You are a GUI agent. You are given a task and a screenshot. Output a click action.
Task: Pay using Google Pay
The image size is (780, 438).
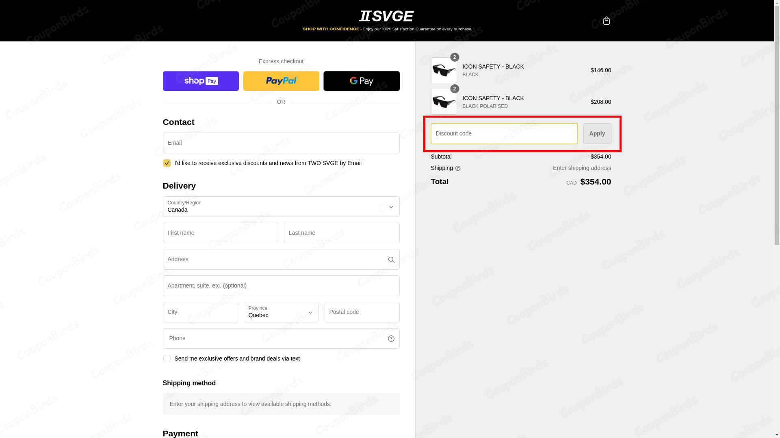click(361, 81)
